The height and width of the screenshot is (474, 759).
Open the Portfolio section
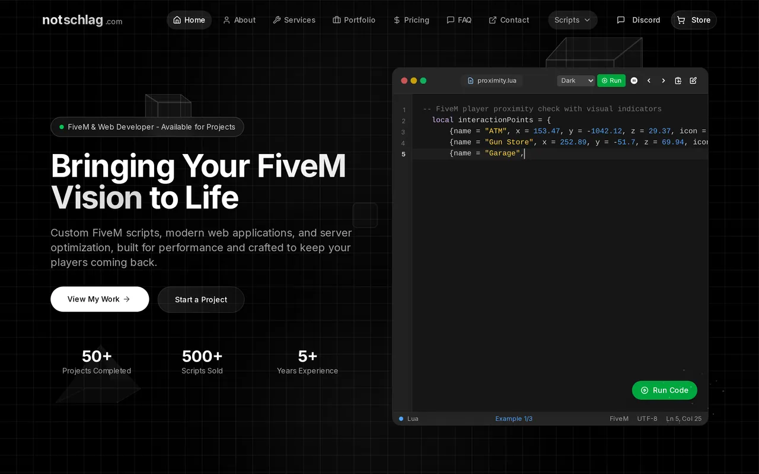click(354, 20)
